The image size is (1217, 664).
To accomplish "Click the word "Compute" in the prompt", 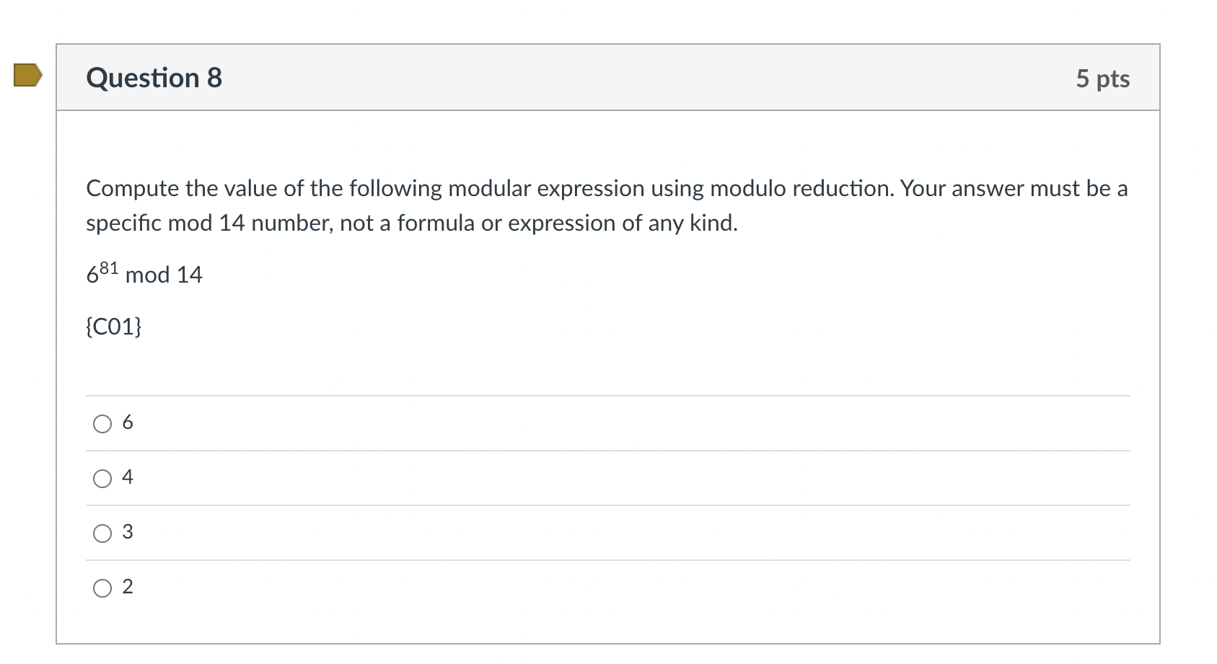I will pyautogui.click(x=132, y=189).
